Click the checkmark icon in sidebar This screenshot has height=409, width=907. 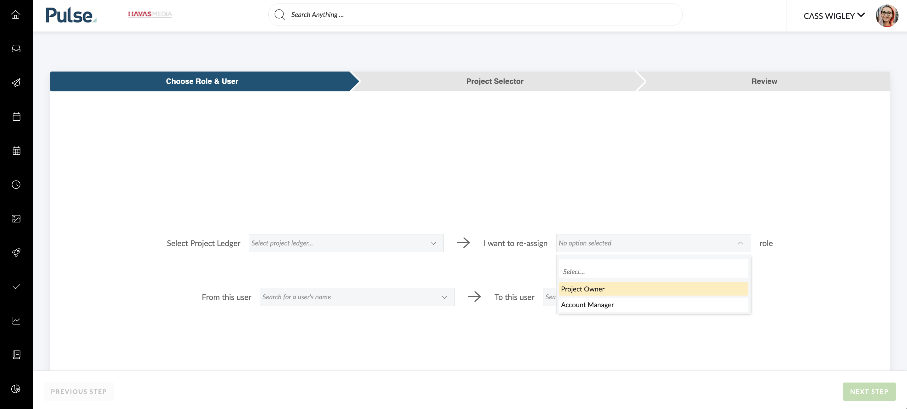(16, 287)
